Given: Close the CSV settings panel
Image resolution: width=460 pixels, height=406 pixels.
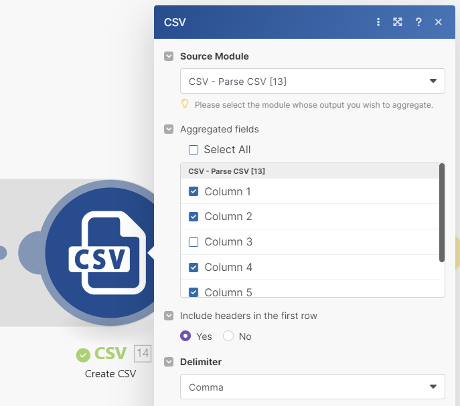Looking at the screenshot, I should click(x=439, y=22).
